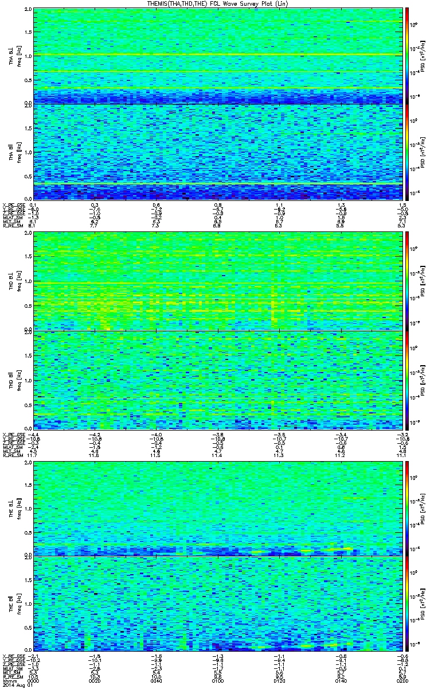Click the PSD color bar beside THA B⊥
Screen dimensions: 430x689
(x=407, y=56)
